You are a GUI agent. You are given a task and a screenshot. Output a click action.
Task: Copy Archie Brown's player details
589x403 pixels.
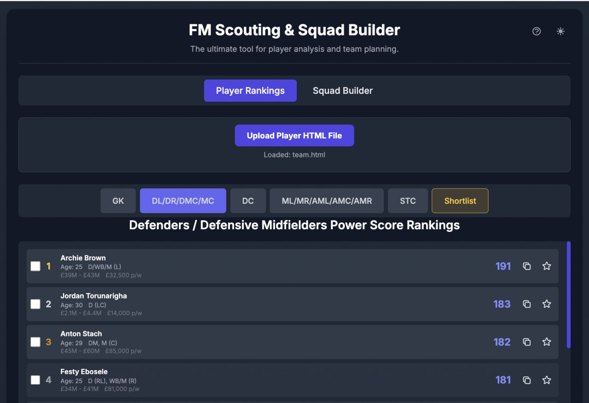coord(527,266)
